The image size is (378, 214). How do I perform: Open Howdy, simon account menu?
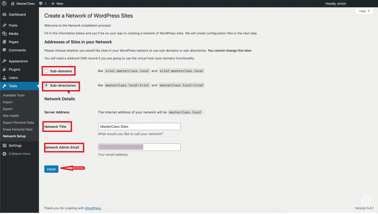(336, 4)
